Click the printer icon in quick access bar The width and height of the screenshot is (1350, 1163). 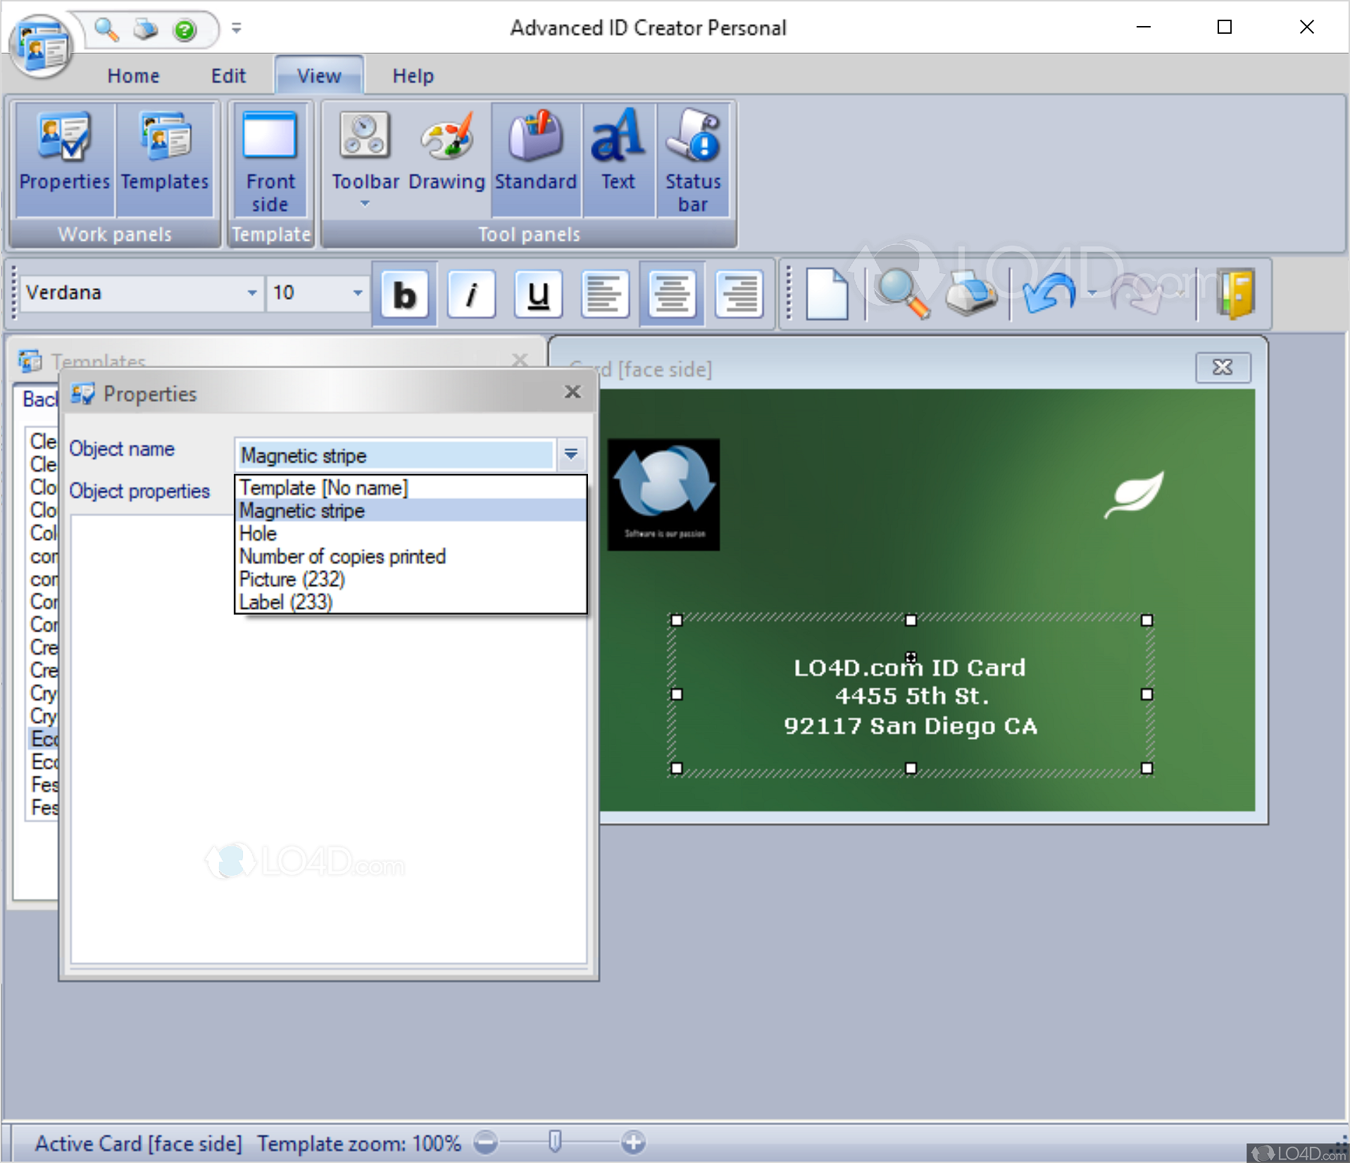point(146,30)
